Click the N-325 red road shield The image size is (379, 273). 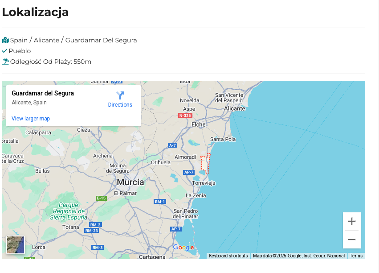[x=185, y=116]
